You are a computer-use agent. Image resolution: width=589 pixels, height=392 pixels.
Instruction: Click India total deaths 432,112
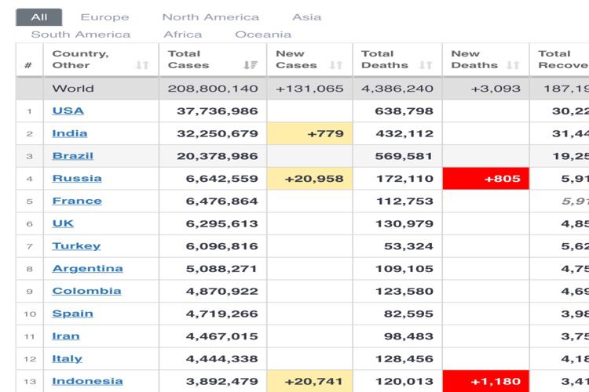(404, 133)
